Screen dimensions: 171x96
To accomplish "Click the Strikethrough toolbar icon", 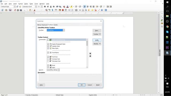I will (x=54, y=7).
